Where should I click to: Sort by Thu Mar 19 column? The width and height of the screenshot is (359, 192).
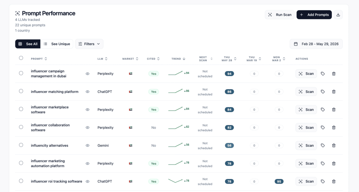(254, 59)
